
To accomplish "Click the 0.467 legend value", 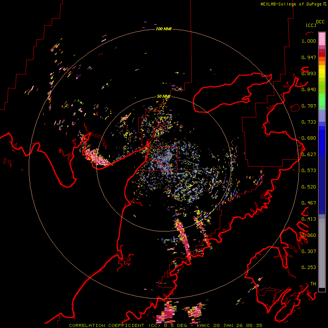I will [x=309, y=203].
